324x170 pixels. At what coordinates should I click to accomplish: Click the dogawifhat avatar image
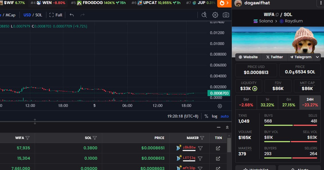click(238, 3)
